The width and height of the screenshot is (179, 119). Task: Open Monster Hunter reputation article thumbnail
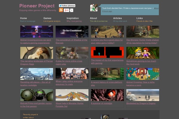[x=143, y=32]
